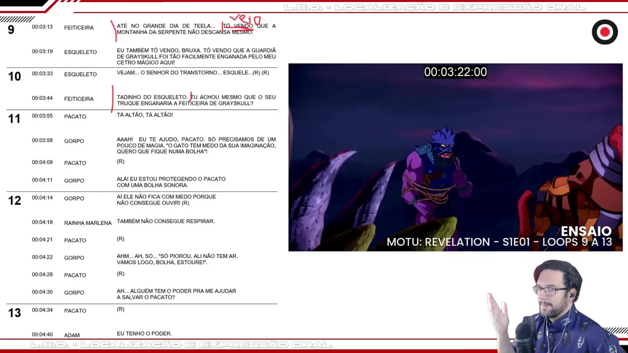Select ESQUELETO character name at 00:03:33

tap(80, 75)
